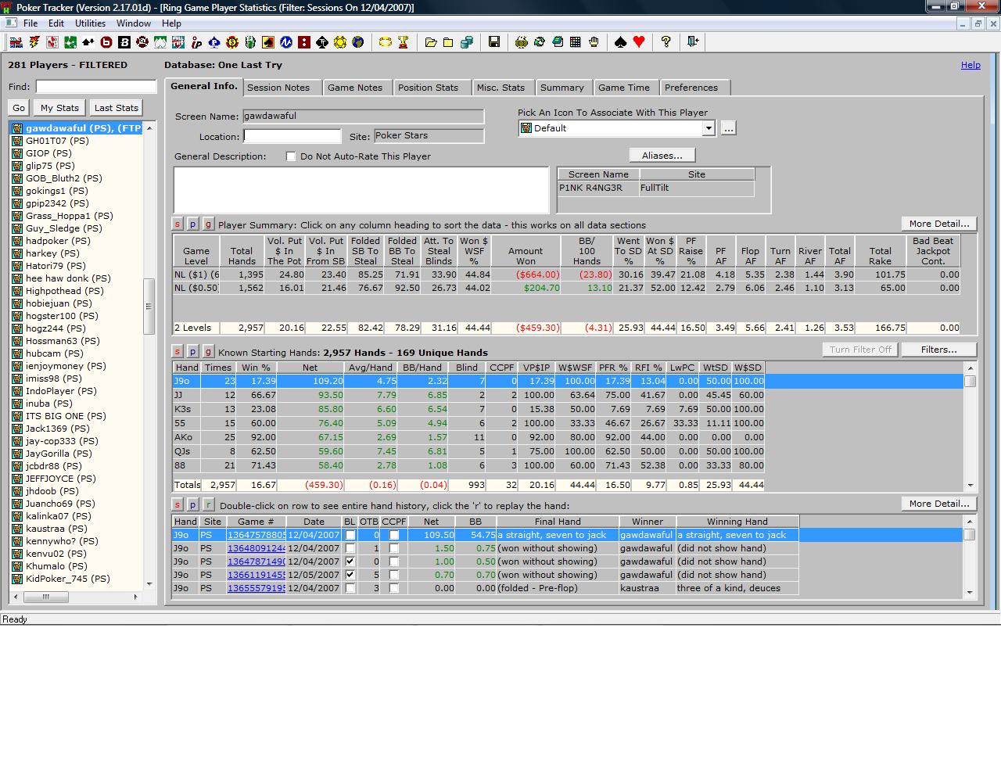This screenshot has height=757, width=1001.
Task: Click the black spade toolbar icon
Action: (x=621, y=42)
